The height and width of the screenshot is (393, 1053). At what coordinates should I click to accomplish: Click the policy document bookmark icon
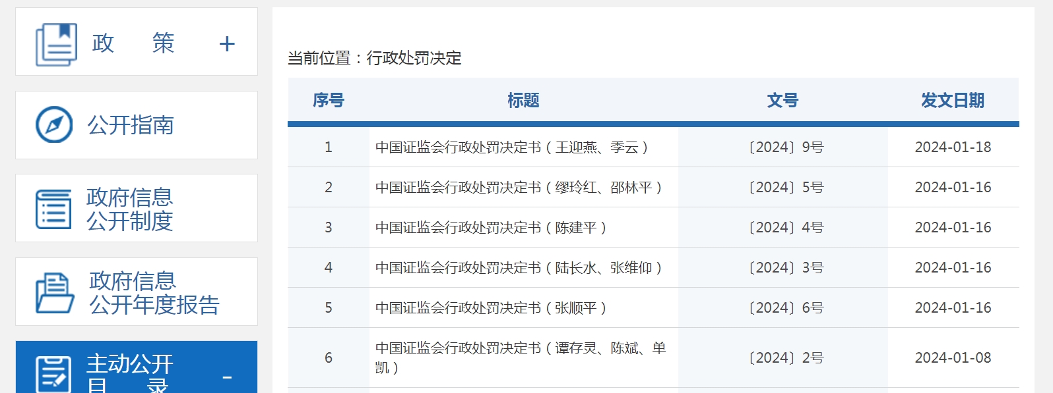[56, 44]
